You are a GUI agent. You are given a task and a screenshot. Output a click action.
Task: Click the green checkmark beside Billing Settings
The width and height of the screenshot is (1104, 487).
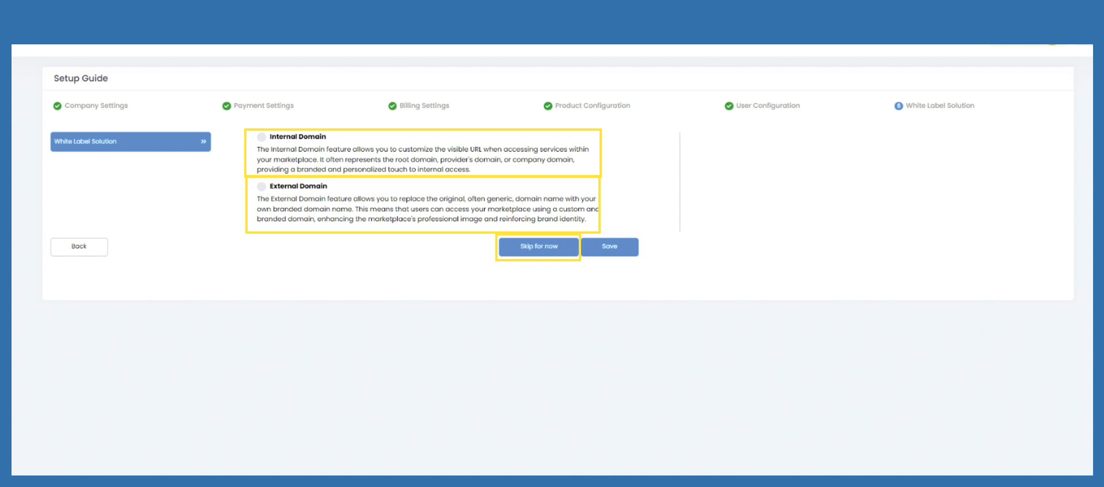point(392,106)
